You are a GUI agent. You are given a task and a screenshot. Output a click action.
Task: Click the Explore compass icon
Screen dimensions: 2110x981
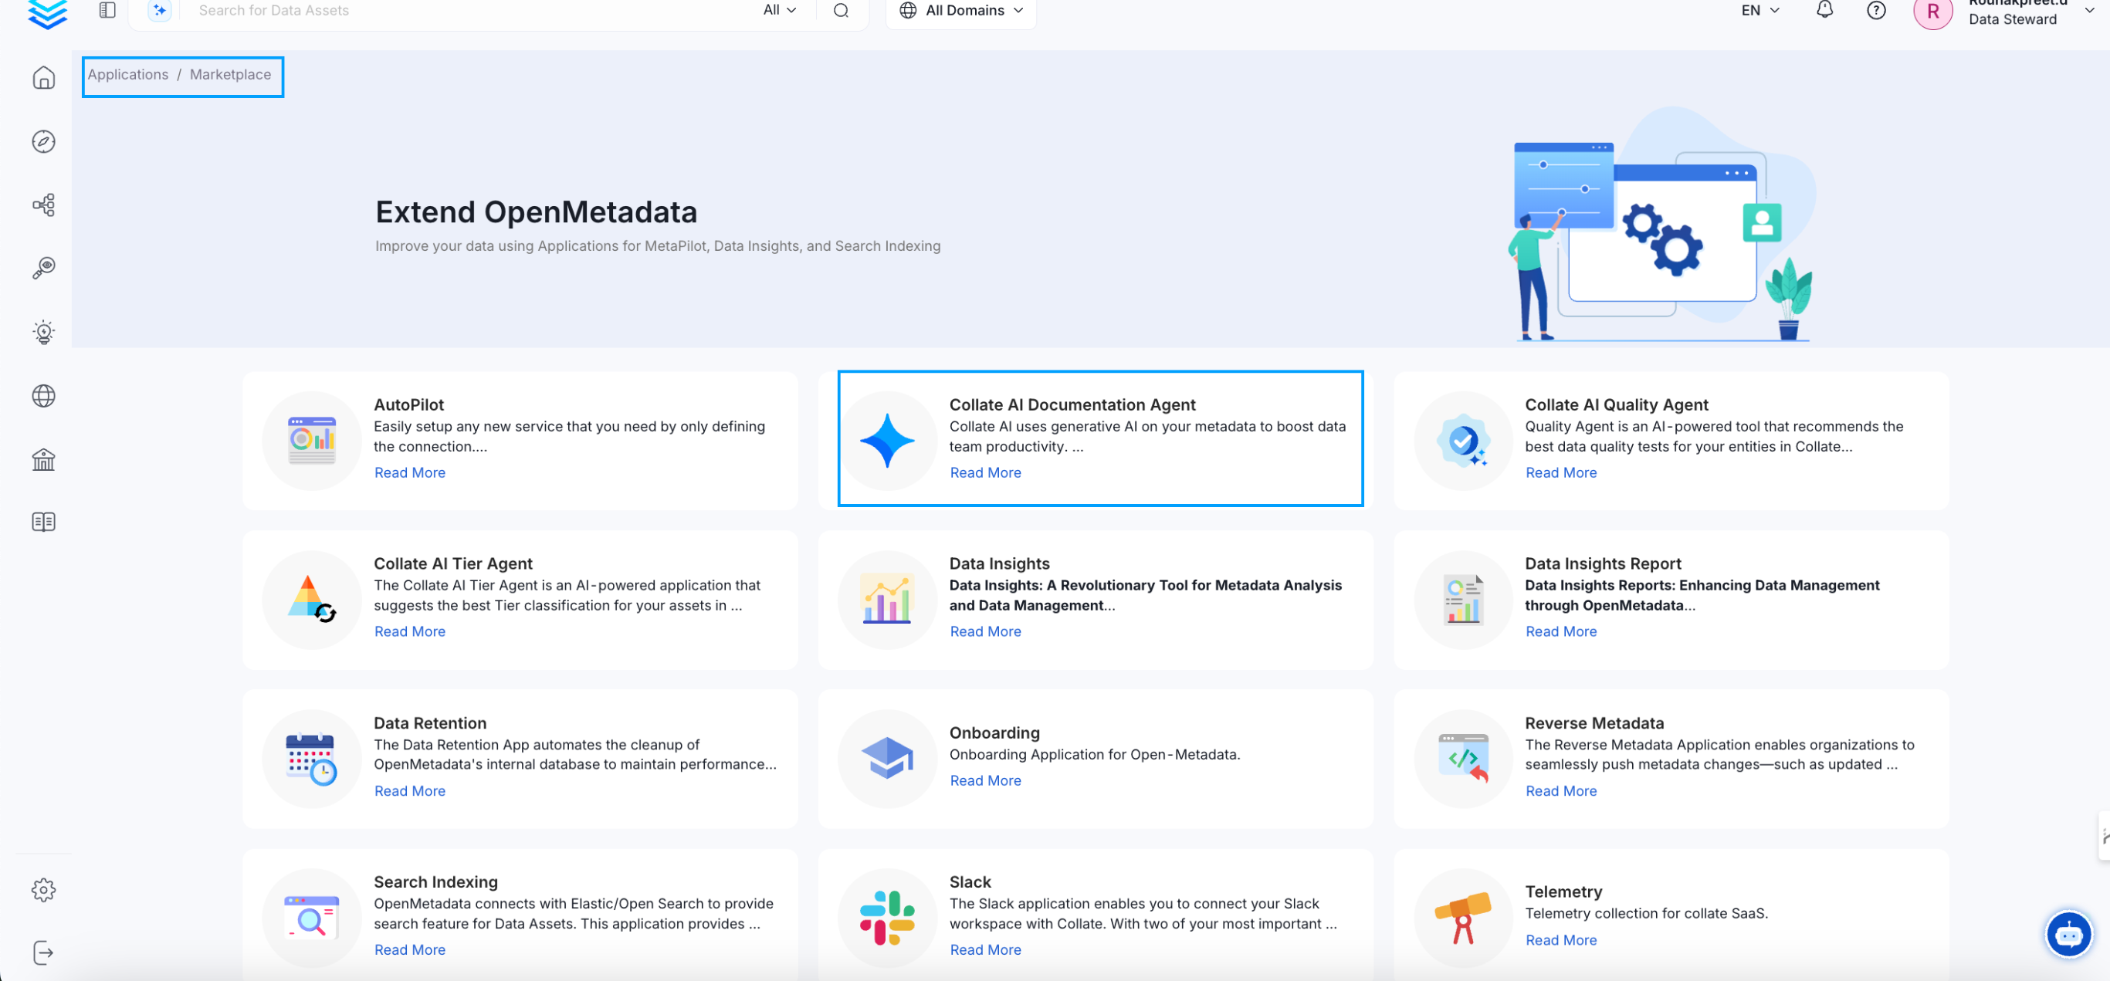click(x=43, y=140)
